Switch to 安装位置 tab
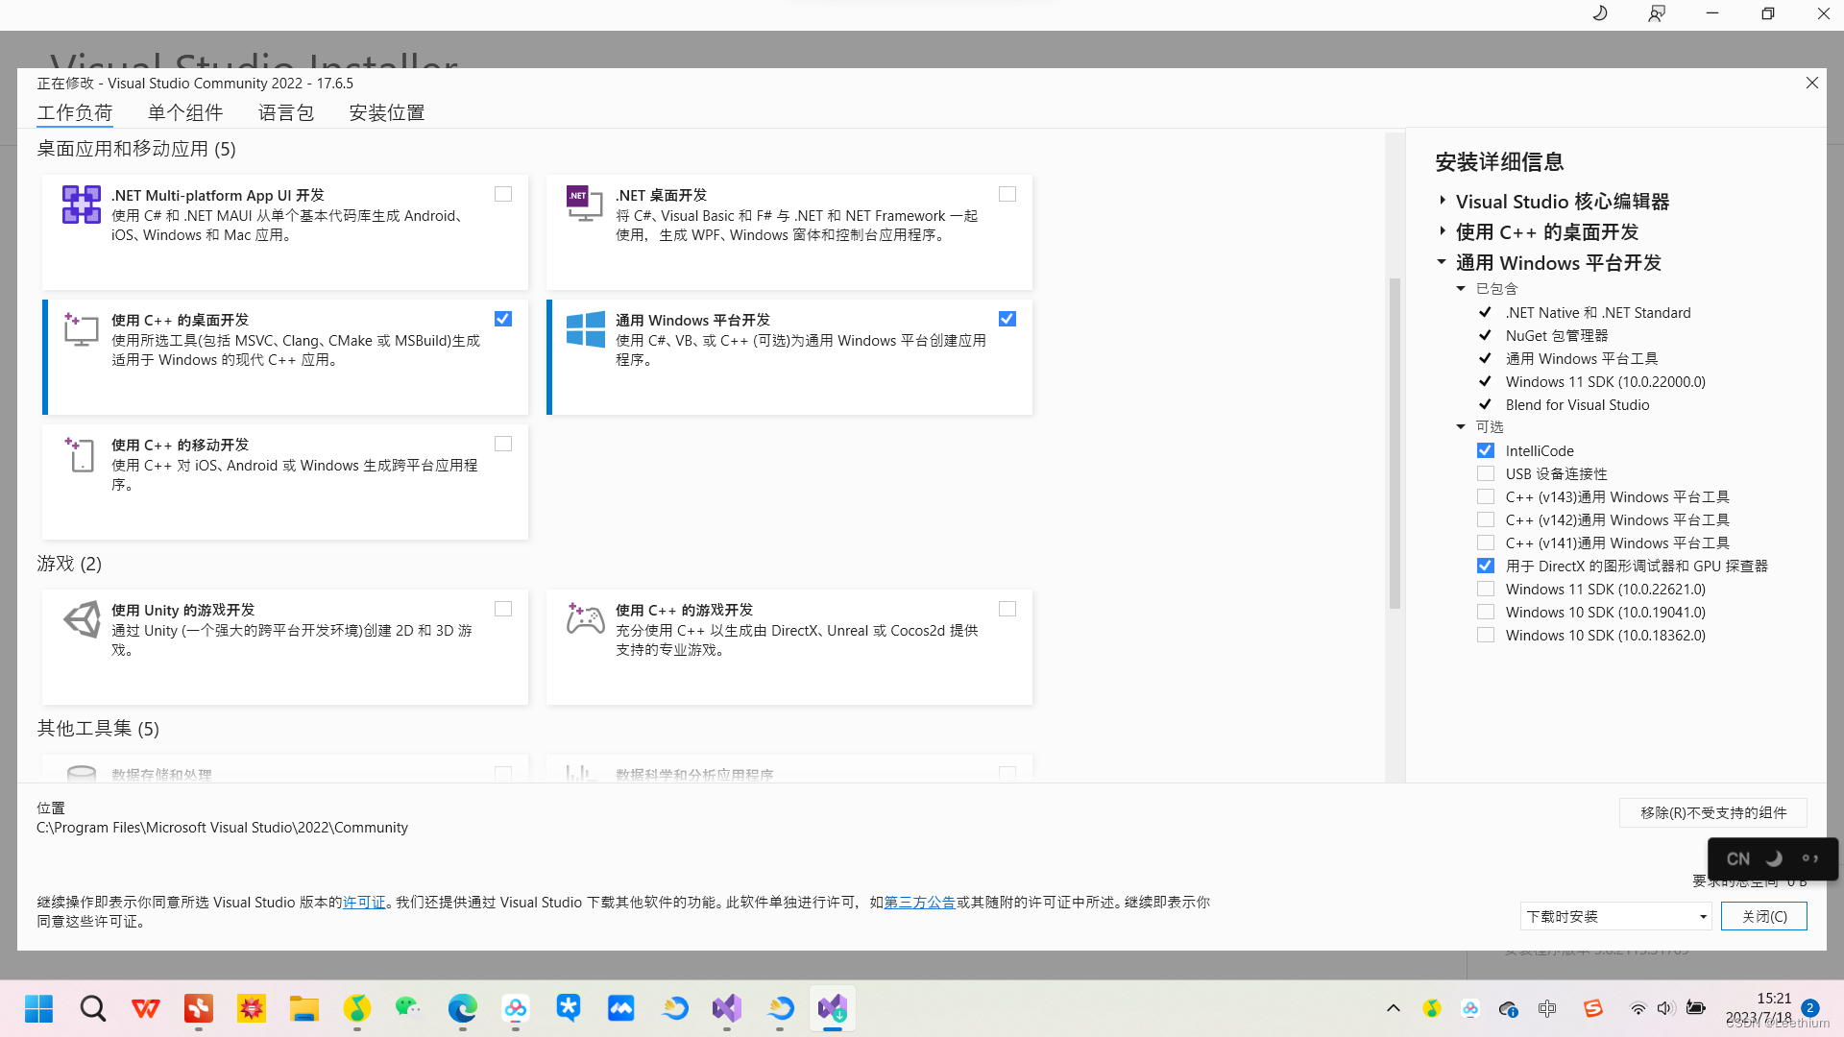 (x=387, y=112)
